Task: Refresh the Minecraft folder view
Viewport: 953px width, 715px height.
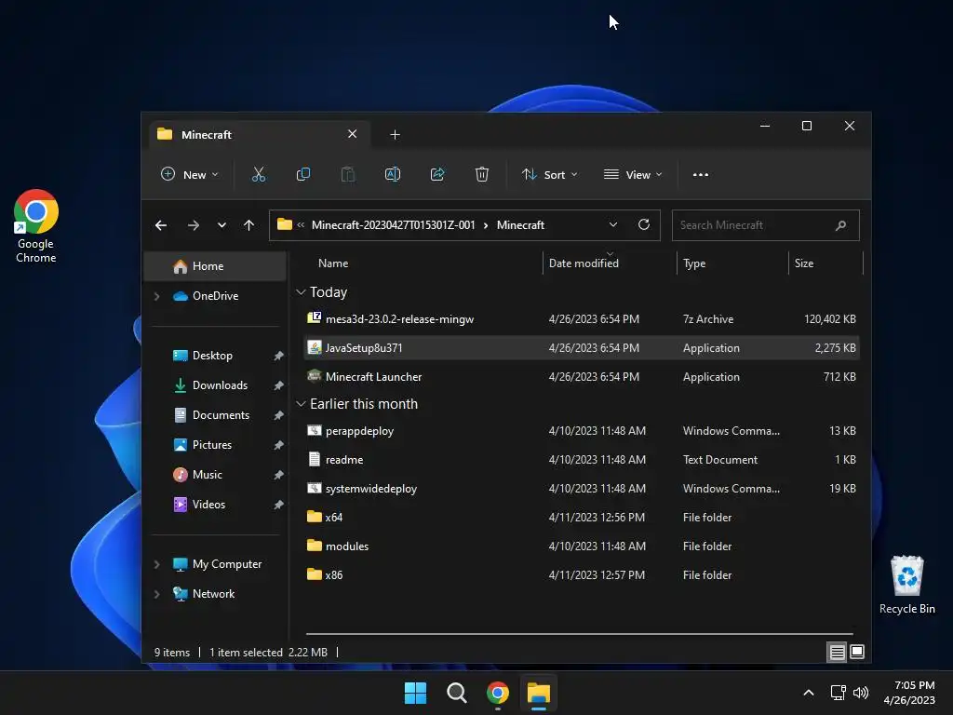Action: tap(644, 224)
